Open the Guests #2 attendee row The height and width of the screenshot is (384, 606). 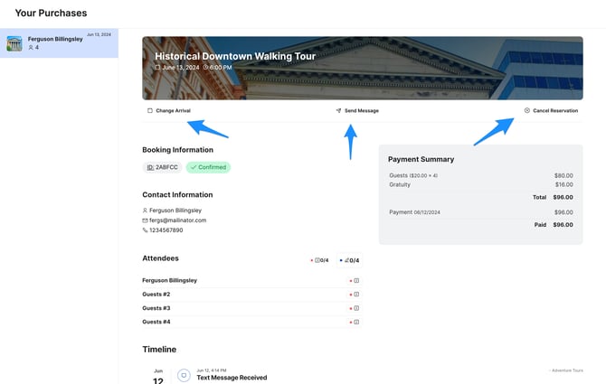[x=252, y=295]
